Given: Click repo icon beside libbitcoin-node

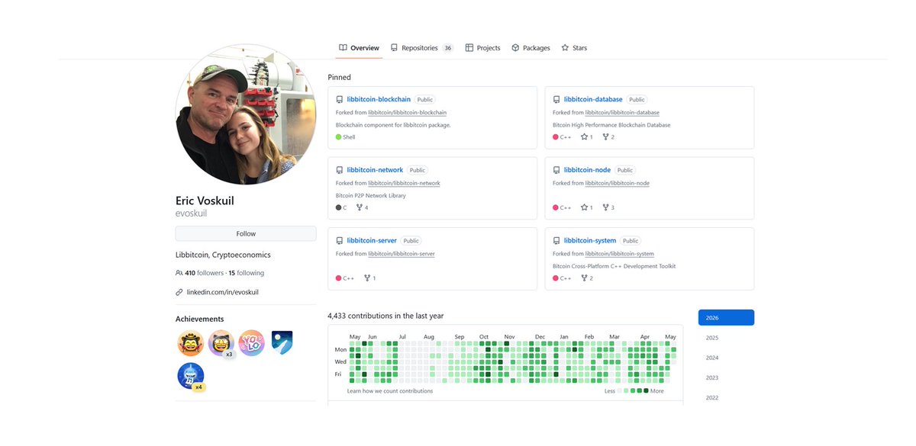Looking at the screenshot, I should [x=556, y=170].
